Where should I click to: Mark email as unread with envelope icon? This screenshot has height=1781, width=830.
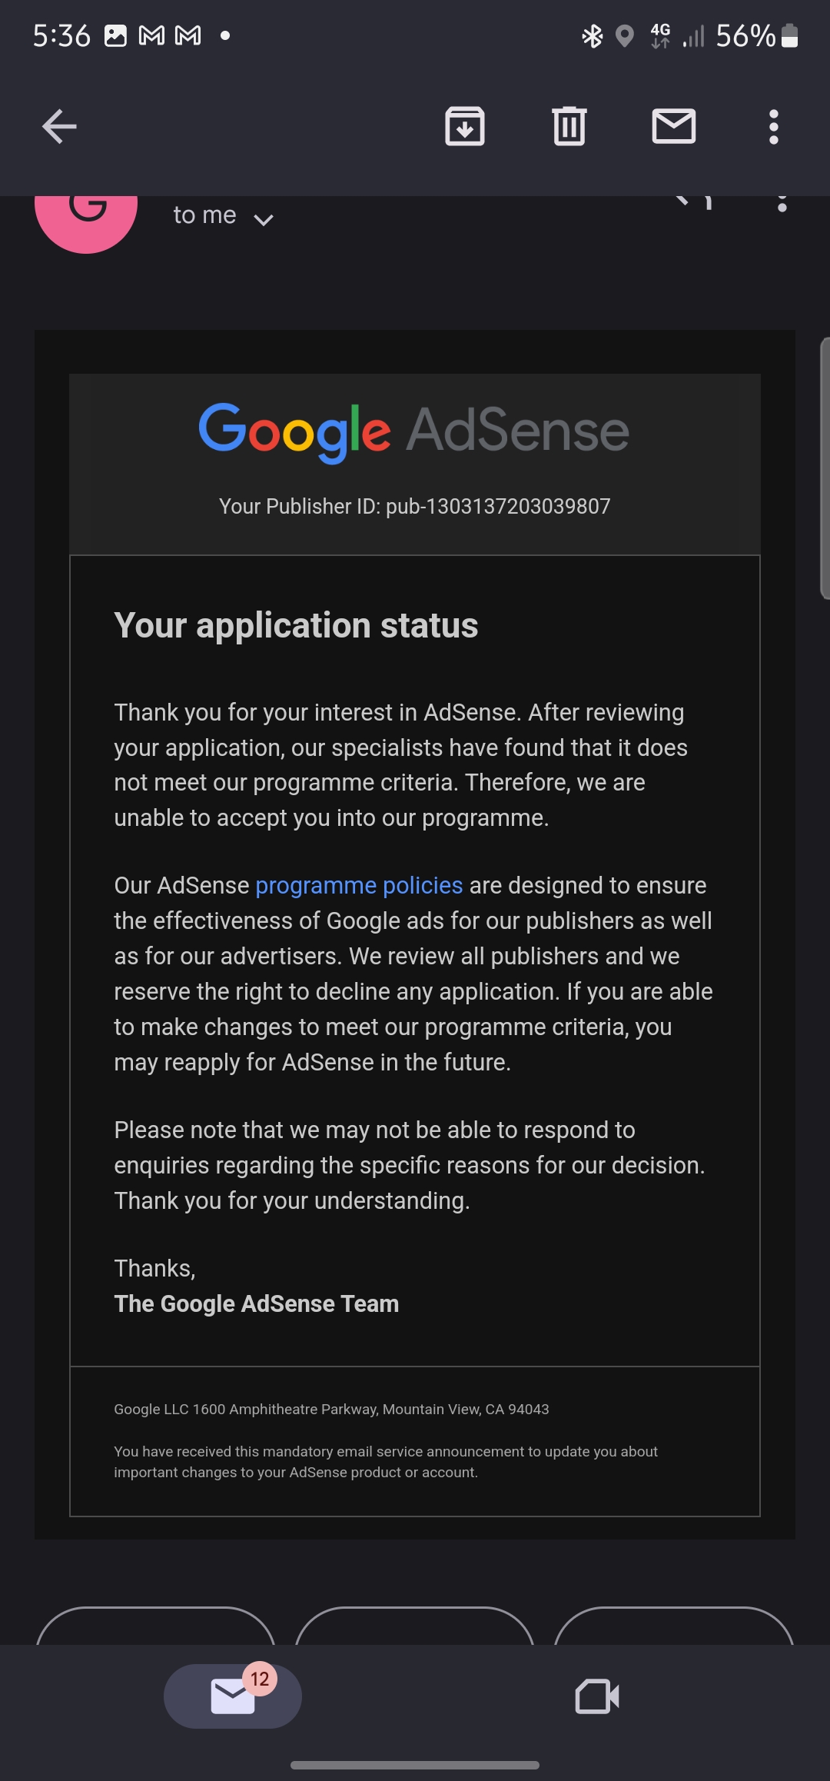click(674, 127)
